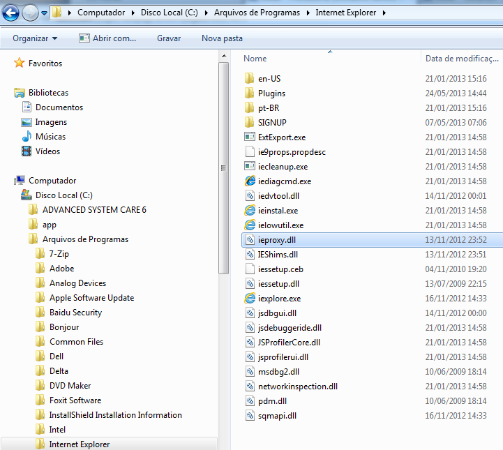Click the Forward navigation arrow button
Screen dimensions: 503x450
coord(30,13)
